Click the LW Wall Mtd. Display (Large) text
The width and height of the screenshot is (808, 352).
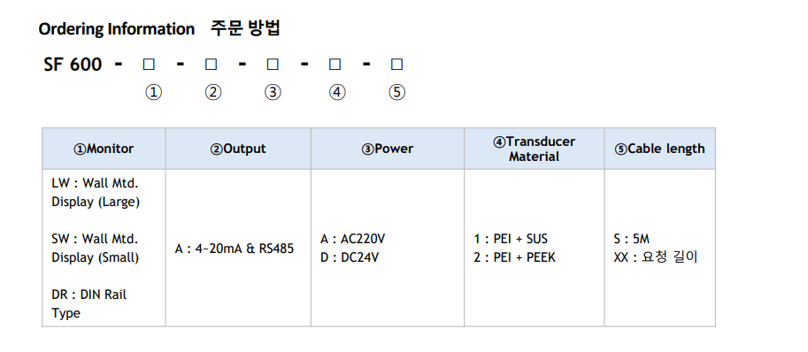pyautogui.click(x=96, y=193)
